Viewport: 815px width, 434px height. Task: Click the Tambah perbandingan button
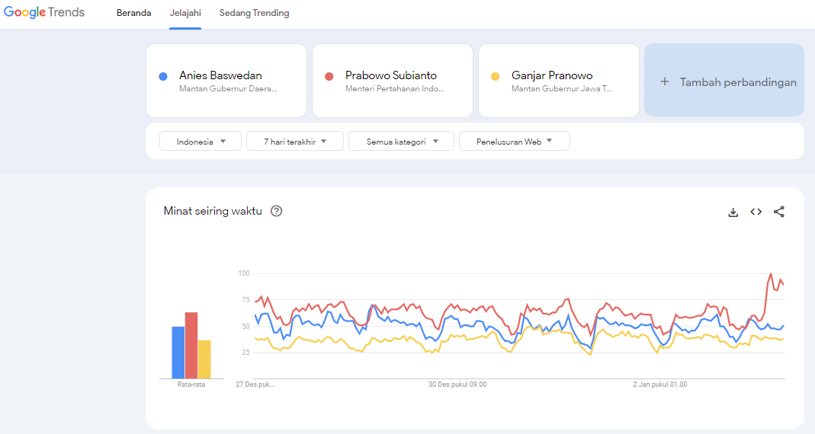(x=724, y=80)
